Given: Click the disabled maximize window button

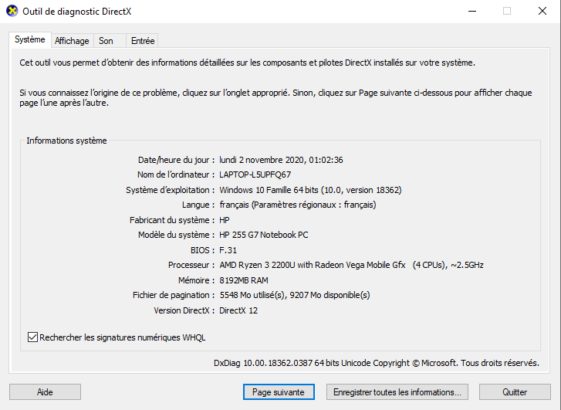Looking at the screenshot, I should pos(507,11).
